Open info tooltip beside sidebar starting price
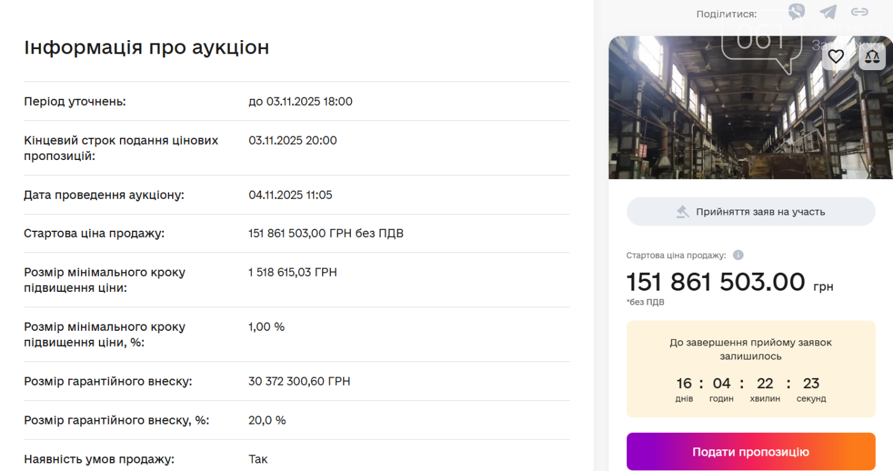The image size is (893, 471). [x=738, y=255]
